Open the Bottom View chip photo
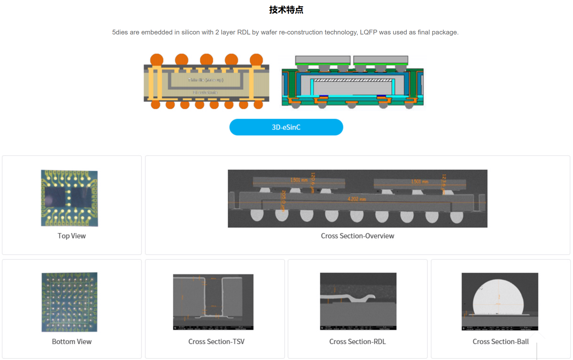The width and height of the screenshot is (573, 360). (69, 302)
